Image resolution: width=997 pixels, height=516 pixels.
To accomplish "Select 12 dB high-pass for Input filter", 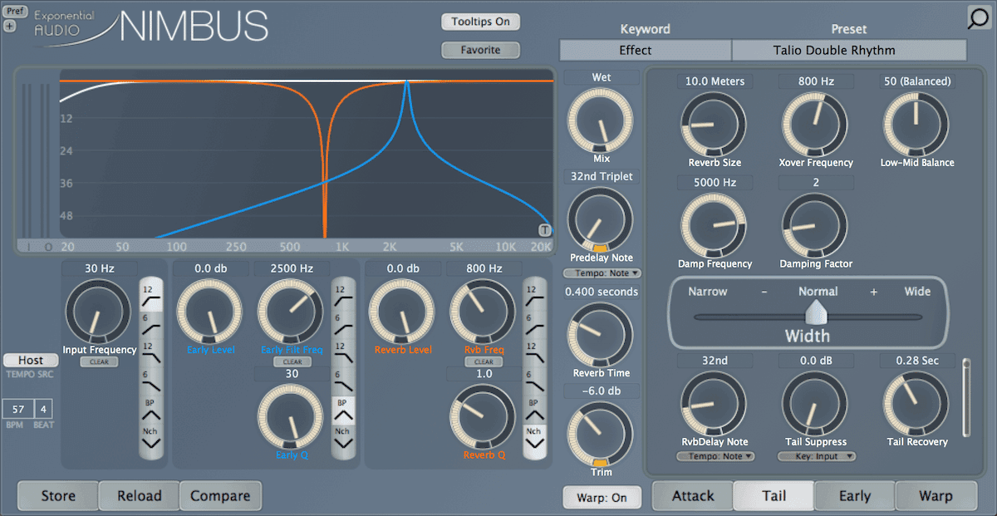I will pos(151,295).
